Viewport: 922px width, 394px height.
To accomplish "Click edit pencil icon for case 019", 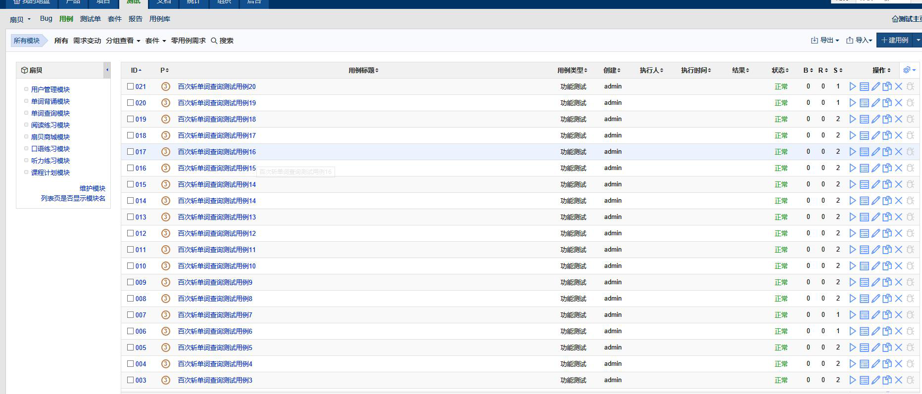I will click(875, 119).
